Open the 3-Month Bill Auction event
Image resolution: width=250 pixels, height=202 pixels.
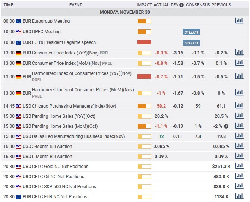[x=52, y=146]
